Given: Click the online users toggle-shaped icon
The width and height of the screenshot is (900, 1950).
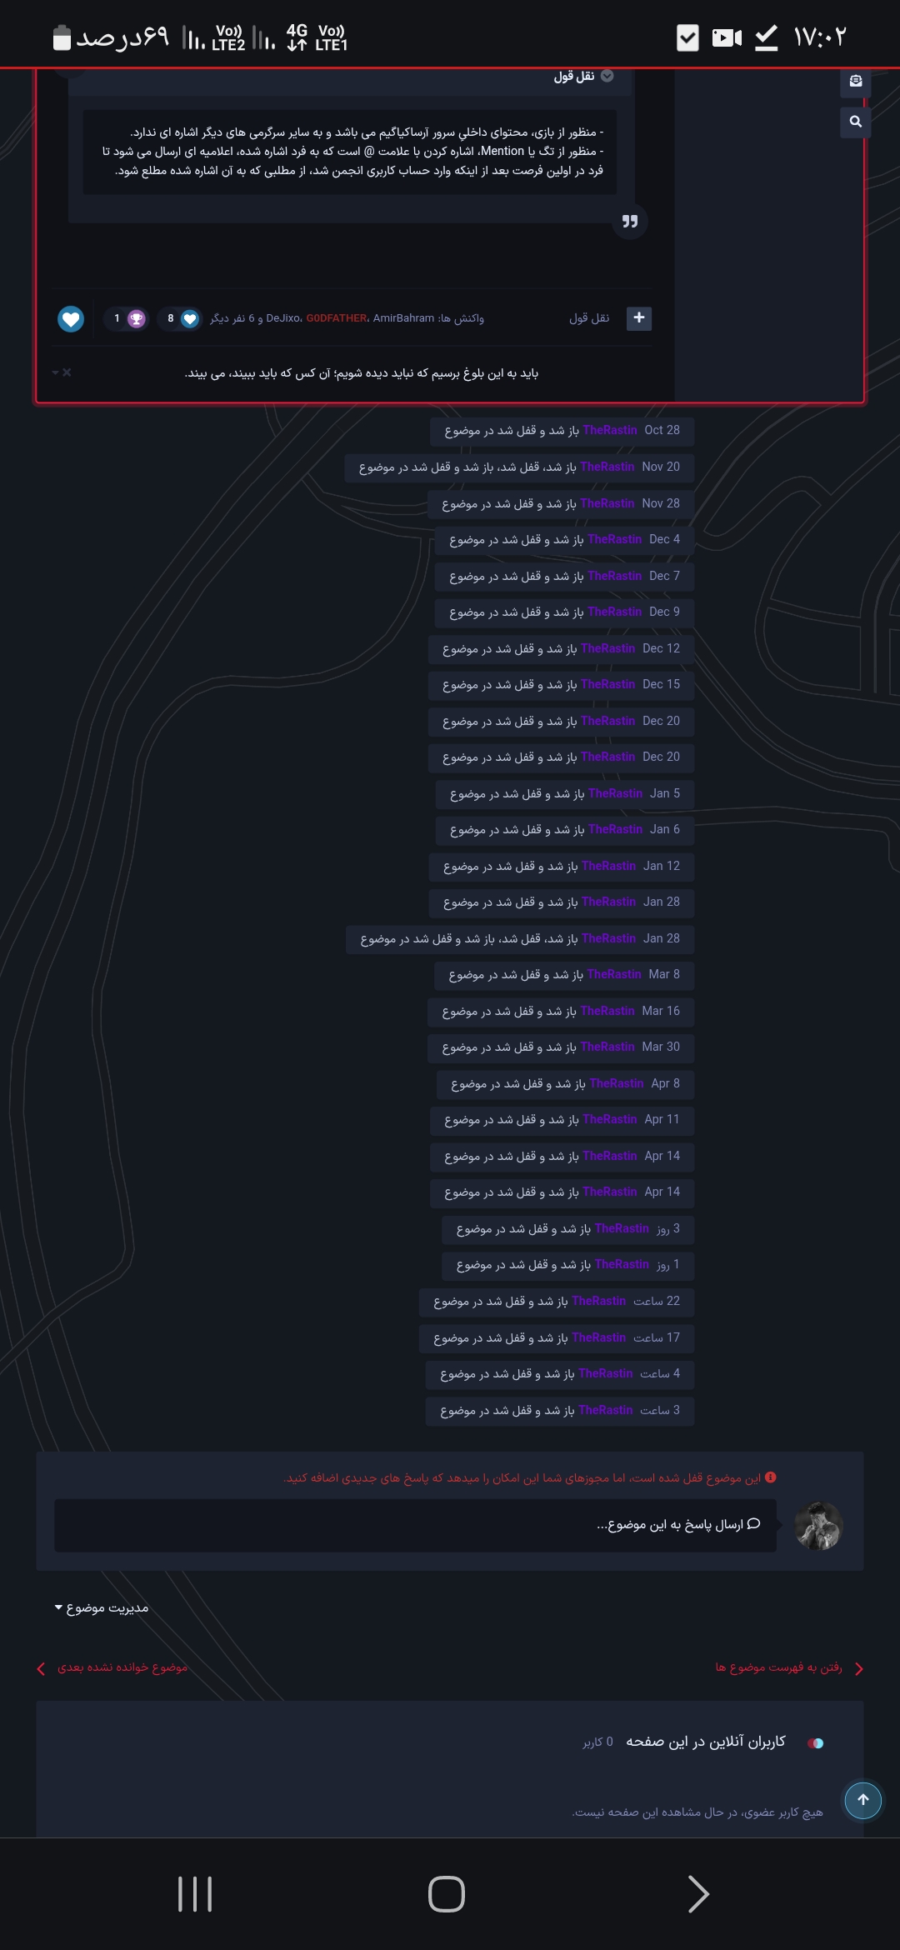Looking at the screenshot, I should [816, 1742].
